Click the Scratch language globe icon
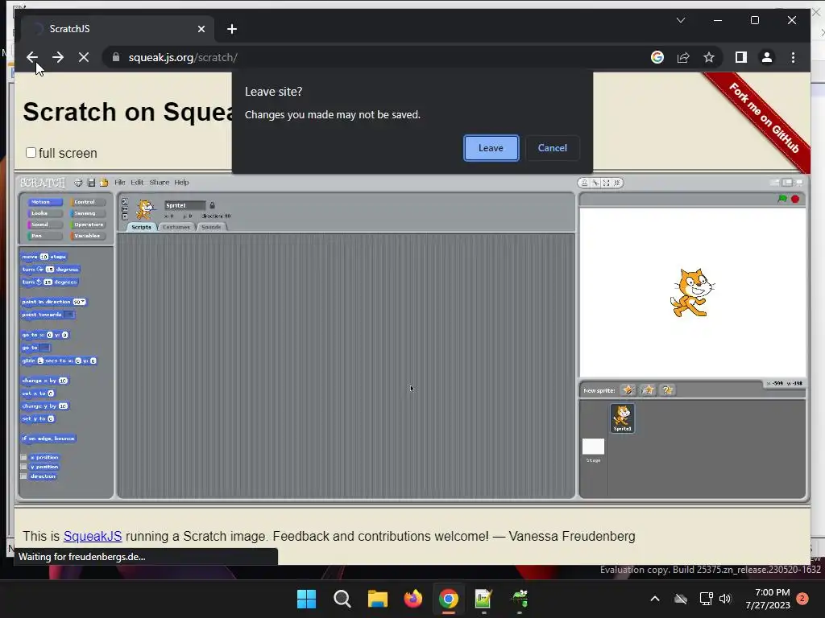This screenshot has width=825, height=618. coord(78,183)
